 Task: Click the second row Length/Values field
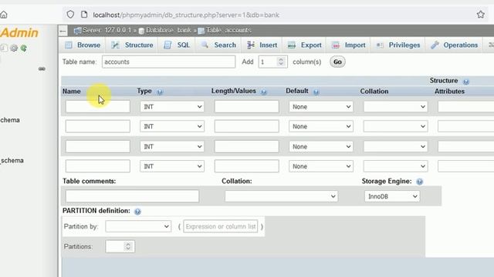click(x=247, y=126)
